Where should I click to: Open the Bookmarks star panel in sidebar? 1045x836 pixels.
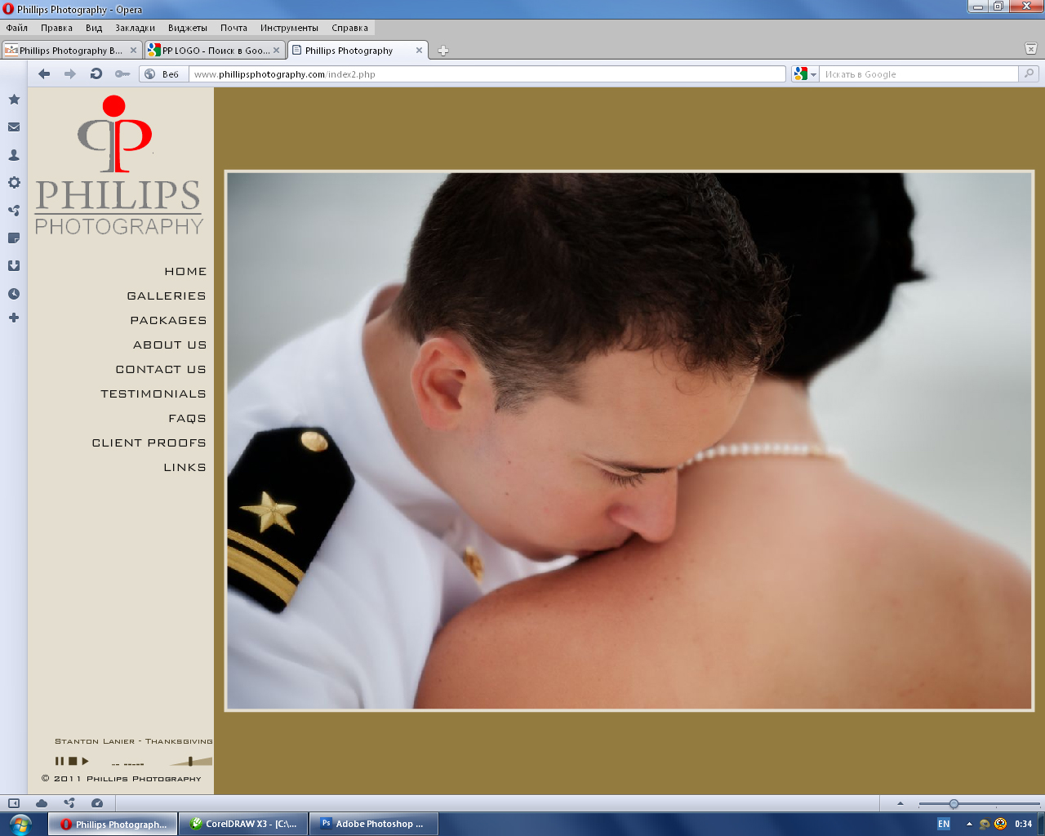coord(14,100)
